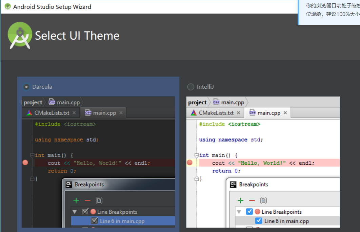Close main.cpp tab in Darcula preview
The image size is (360, 232).
point(121,113)
